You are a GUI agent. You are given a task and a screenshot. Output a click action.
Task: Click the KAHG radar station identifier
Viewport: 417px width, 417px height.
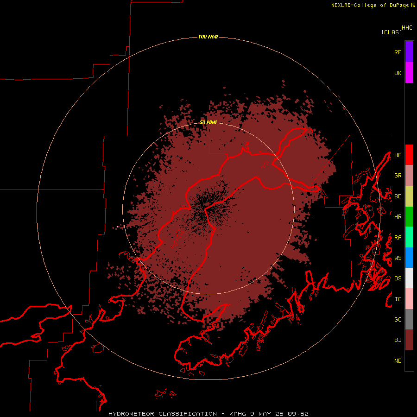(x=238, y=414)
